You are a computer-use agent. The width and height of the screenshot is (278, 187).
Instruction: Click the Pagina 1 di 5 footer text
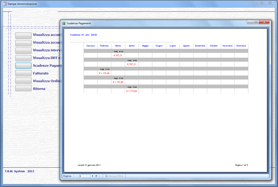(242, 165)
